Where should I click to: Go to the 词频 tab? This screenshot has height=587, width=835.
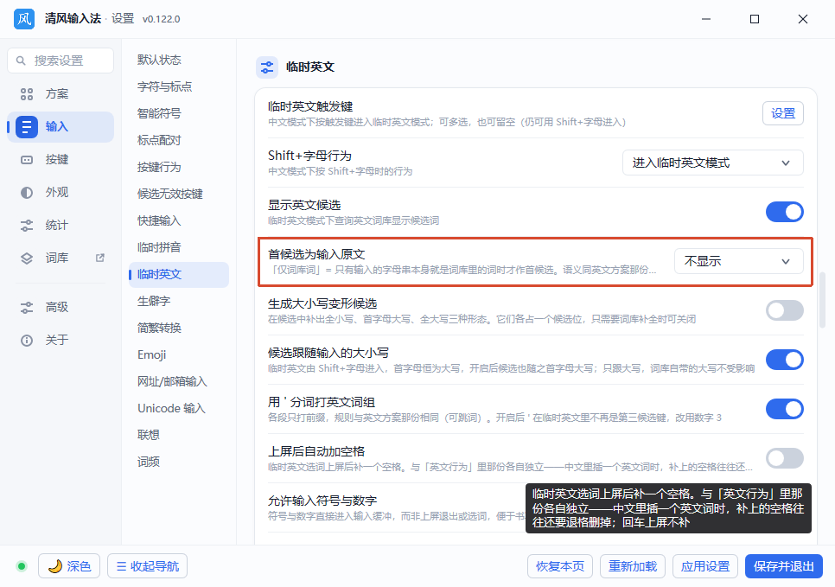tap(179, 462)
